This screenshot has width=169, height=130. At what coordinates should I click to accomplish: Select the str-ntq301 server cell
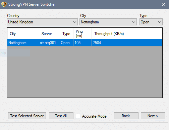point(49,43)
